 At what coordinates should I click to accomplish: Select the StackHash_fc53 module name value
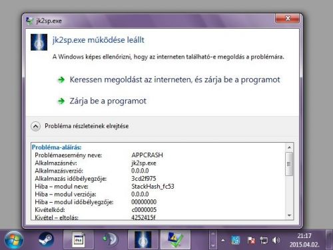[153, 187]
